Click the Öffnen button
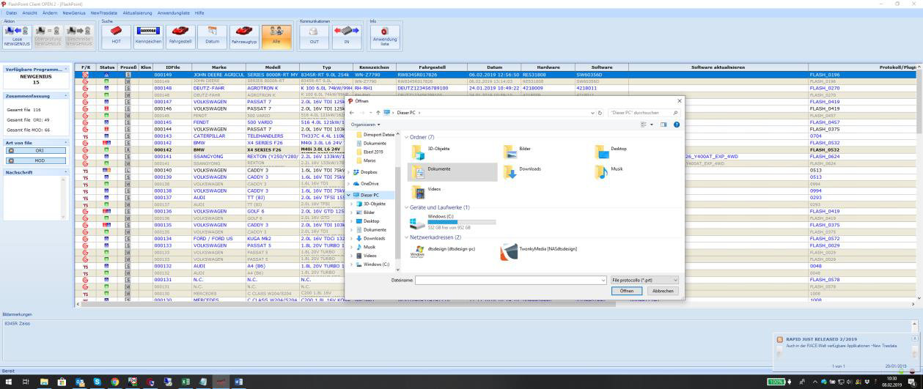Image resolution: width=923 pixels, height=389 pixels. point(625,291)
